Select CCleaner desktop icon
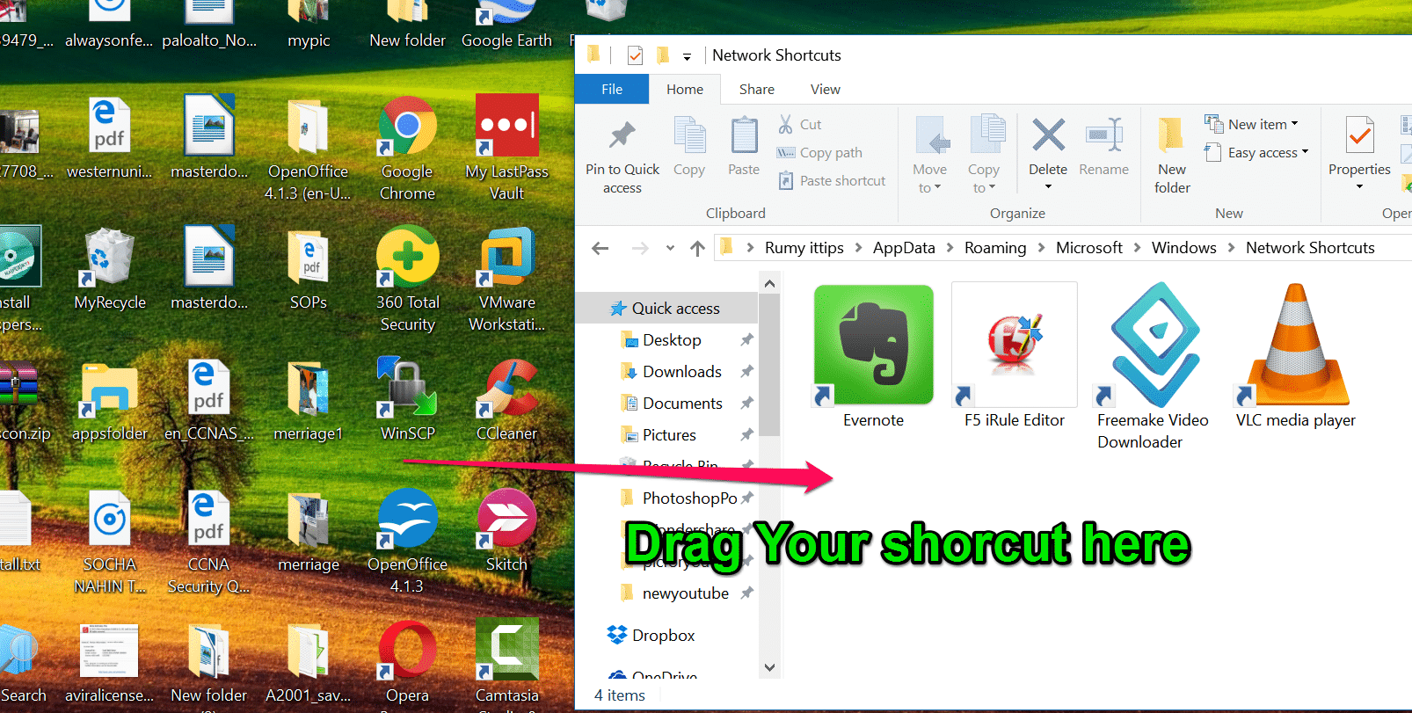Viewport: 1412px width, 713px height. point(507,399)
